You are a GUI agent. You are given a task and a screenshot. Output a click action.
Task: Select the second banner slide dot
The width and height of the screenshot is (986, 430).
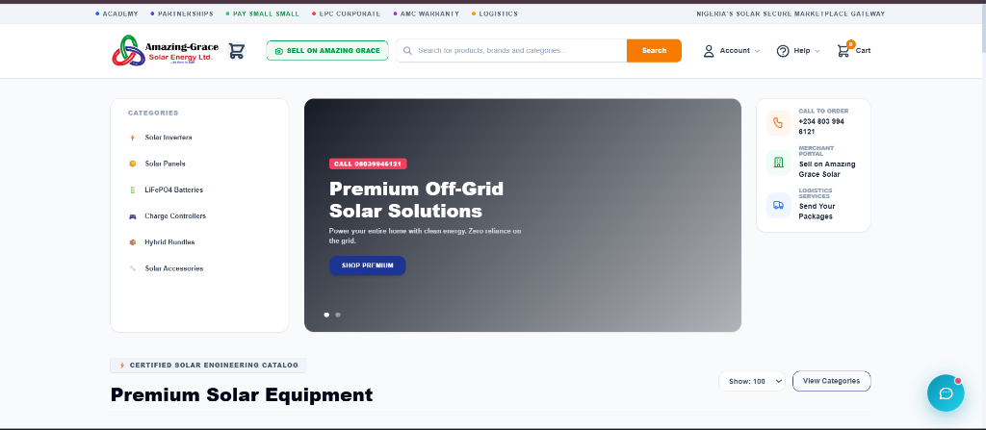(338, 315)
